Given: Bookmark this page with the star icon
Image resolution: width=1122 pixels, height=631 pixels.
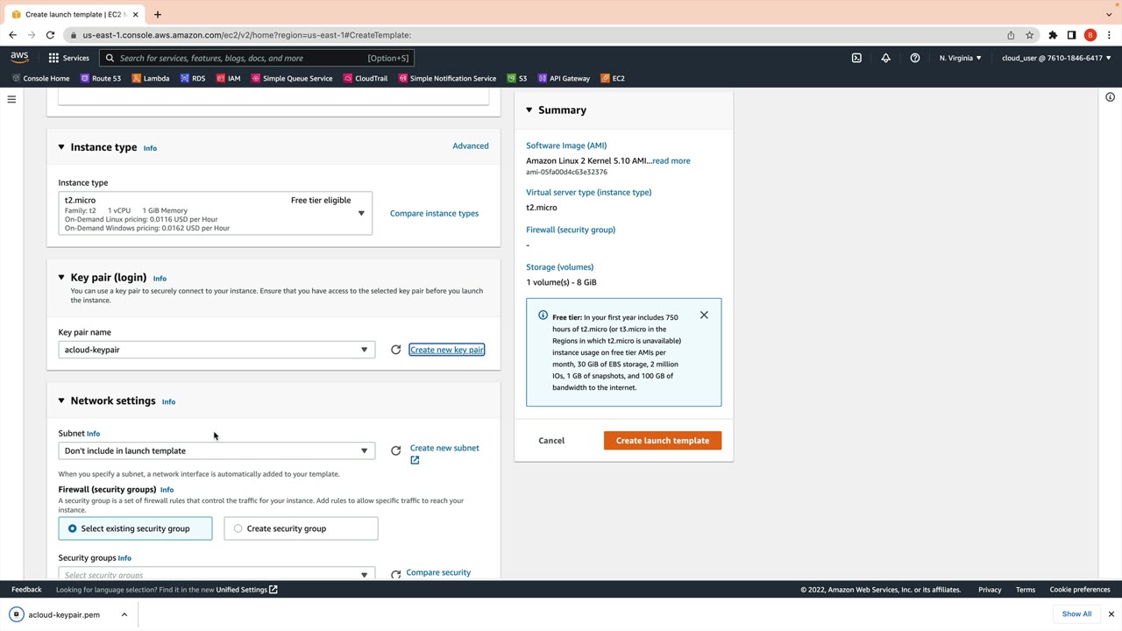Looking at the screenshot, I should [x=1030, y=35].
